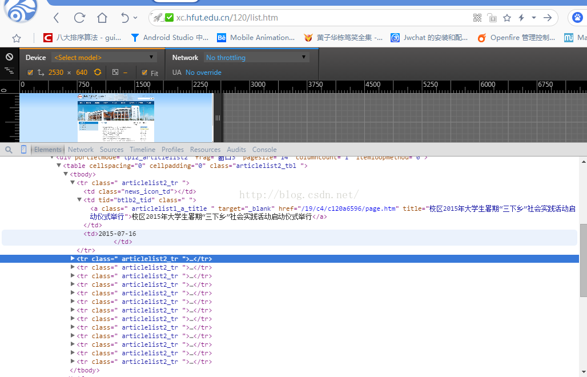Click the emulated page preview thumbnail
Image resolution: width=587 pixels, height=377 pixels.
pos(116,118)
